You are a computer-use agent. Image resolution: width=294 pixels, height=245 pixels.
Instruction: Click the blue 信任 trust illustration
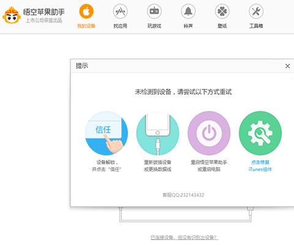pos(107,133)
